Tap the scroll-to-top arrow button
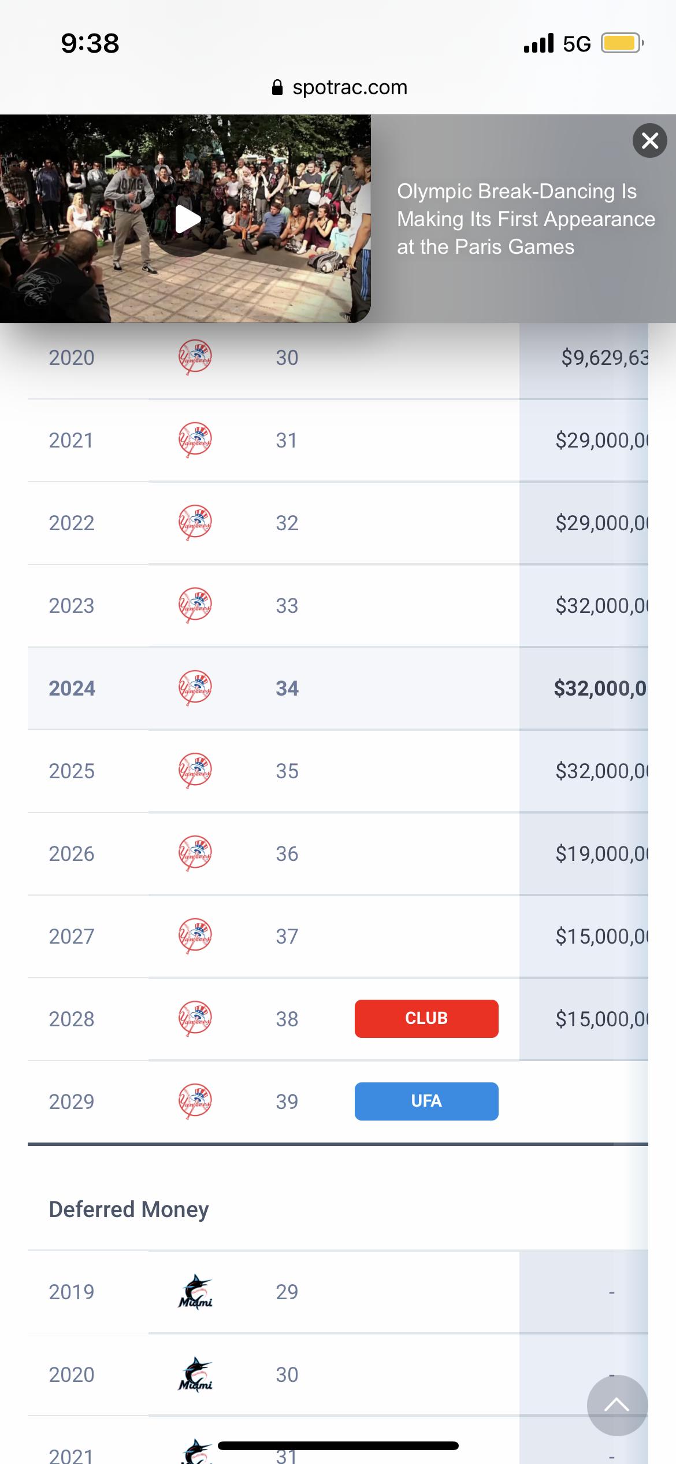This screenshot has width=676, height=1464. click(x=616, y=1405)
